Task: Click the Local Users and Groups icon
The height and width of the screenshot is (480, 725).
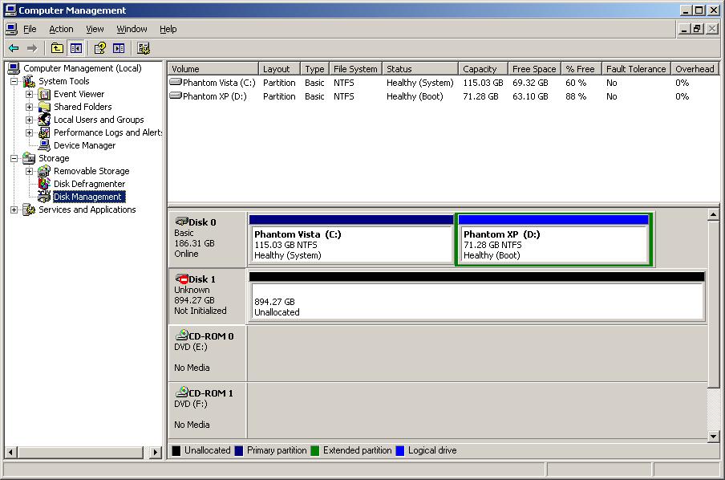Action: point(44,120)
